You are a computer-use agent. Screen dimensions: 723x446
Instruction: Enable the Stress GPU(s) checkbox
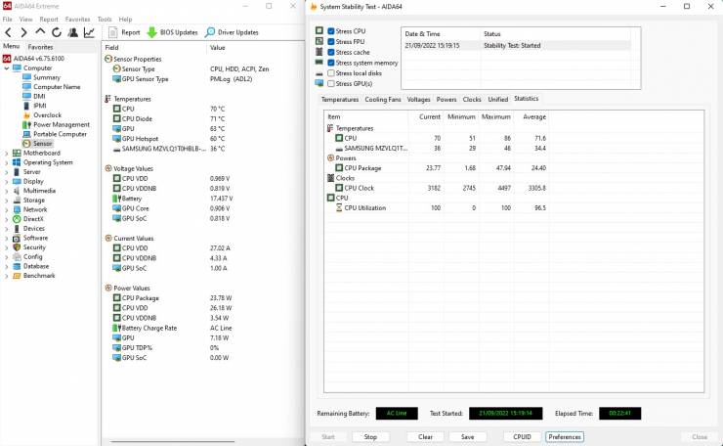pyautogui.click(x=330, y=83)
